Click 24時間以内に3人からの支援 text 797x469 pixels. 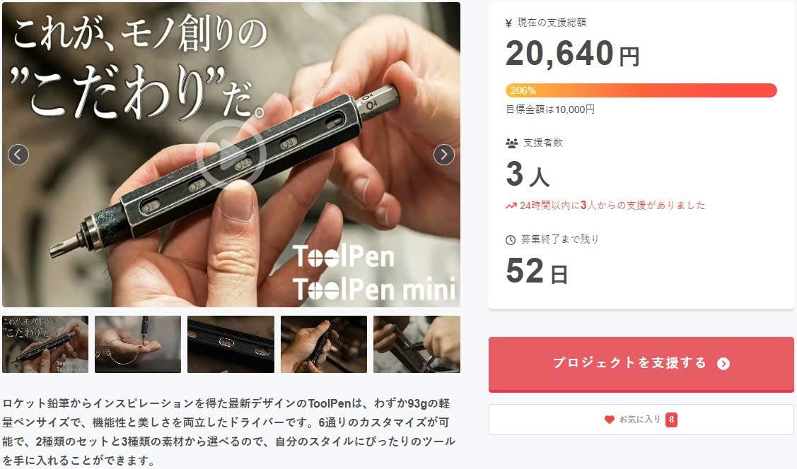click(612, 206)
